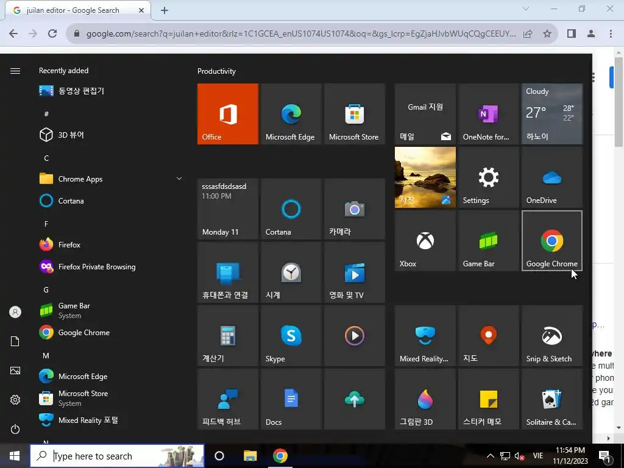Open the OneDrive tile
The width and height of the screenshot is (624, 468).
click(x=552, y=177)
